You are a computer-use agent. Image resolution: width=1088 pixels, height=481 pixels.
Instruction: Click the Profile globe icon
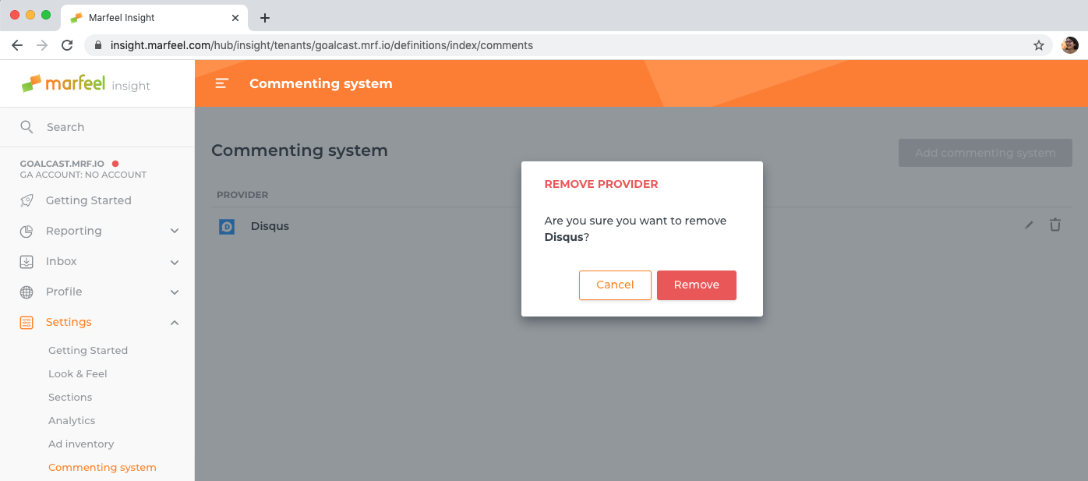click(x=26, y=292)
